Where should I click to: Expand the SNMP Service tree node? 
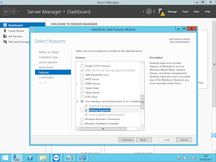(77, 84)
